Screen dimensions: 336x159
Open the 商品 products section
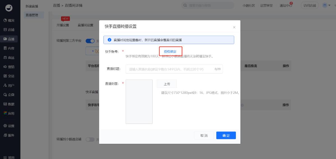[9, 58]
